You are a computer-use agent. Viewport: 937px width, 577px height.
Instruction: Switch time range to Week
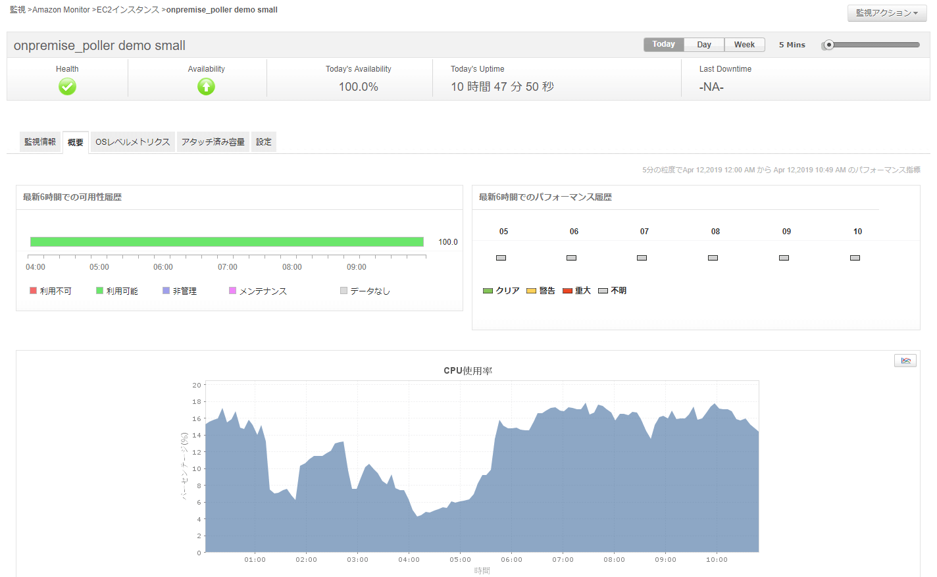click(744, 45)
